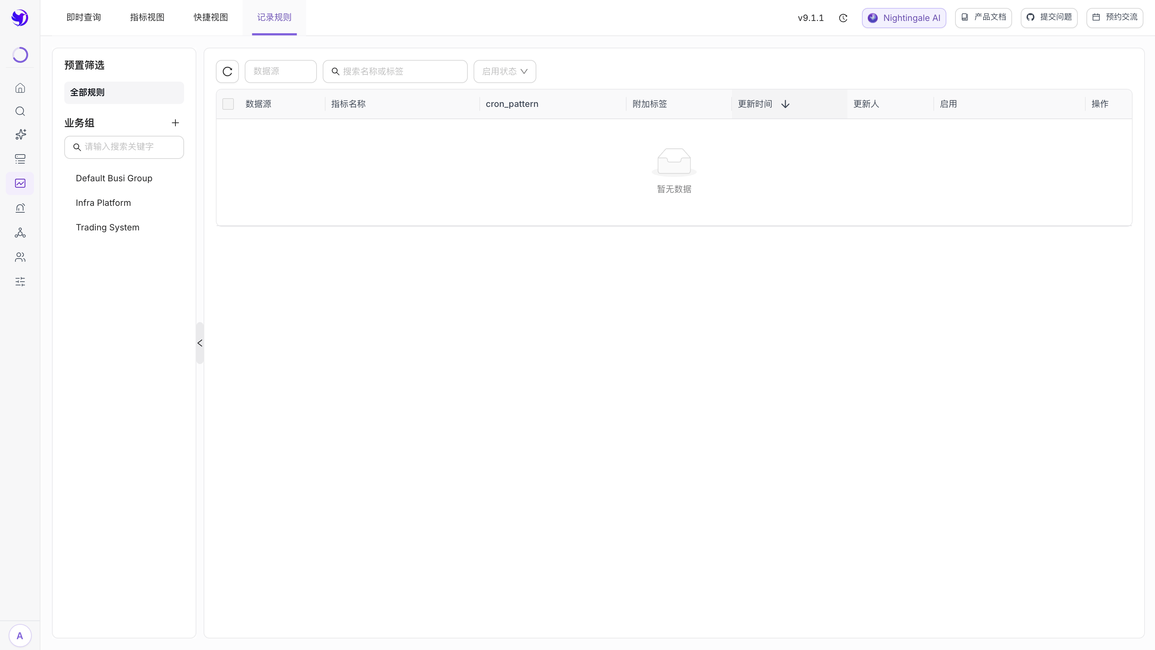The height and width of the screenshot is (650, 1155).
Task: Switch to the 即时查询 tab
Action: click(84, 17)
